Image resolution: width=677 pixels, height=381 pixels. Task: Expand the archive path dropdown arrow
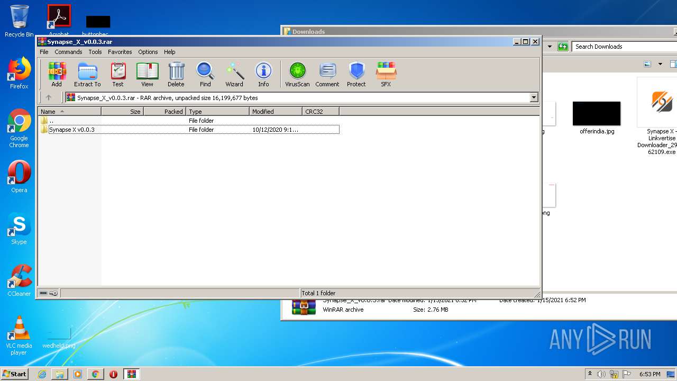pos(534,97)
